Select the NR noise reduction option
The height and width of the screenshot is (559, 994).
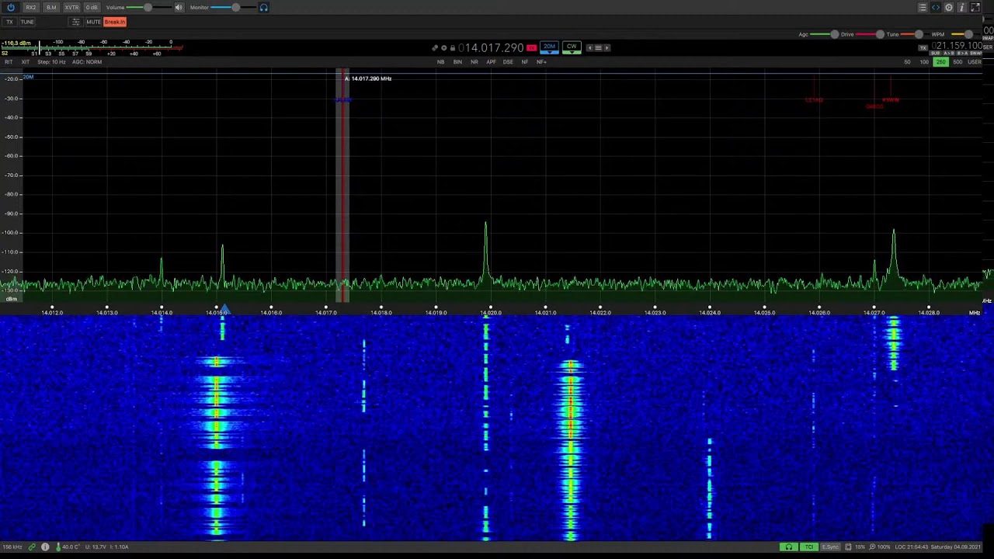point(474,62)
